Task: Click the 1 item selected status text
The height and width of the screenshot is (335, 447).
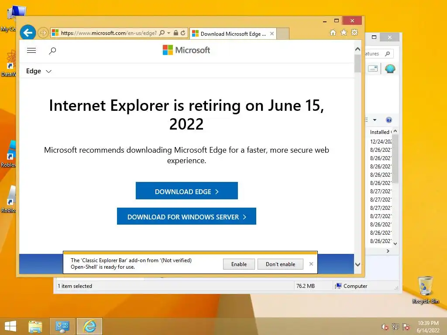Action: coord(75,286)
